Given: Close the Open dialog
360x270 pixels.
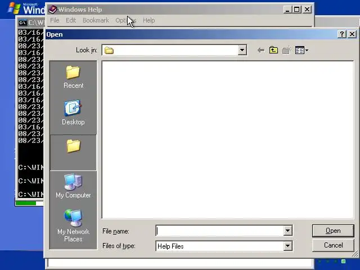Looking at the screenshot, I should pos(352,34).
